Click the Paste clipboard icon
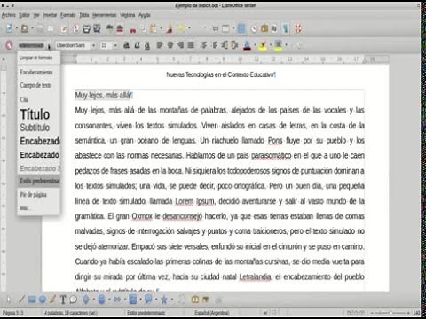This screenshot has width=426, height=319. (154, 28)
